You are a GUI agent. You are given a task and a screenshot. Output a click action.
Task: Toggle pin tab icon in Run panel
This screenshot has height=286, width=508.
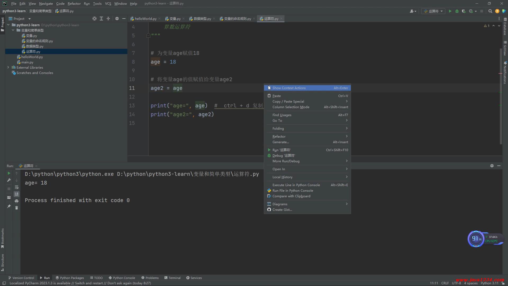tap(9, 206)
